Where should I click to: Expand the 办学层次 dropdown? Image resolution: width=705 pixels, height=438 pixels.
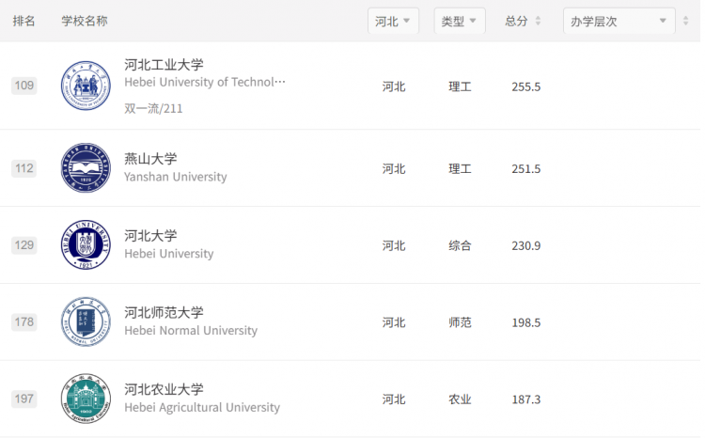click(x=619, y=21)
